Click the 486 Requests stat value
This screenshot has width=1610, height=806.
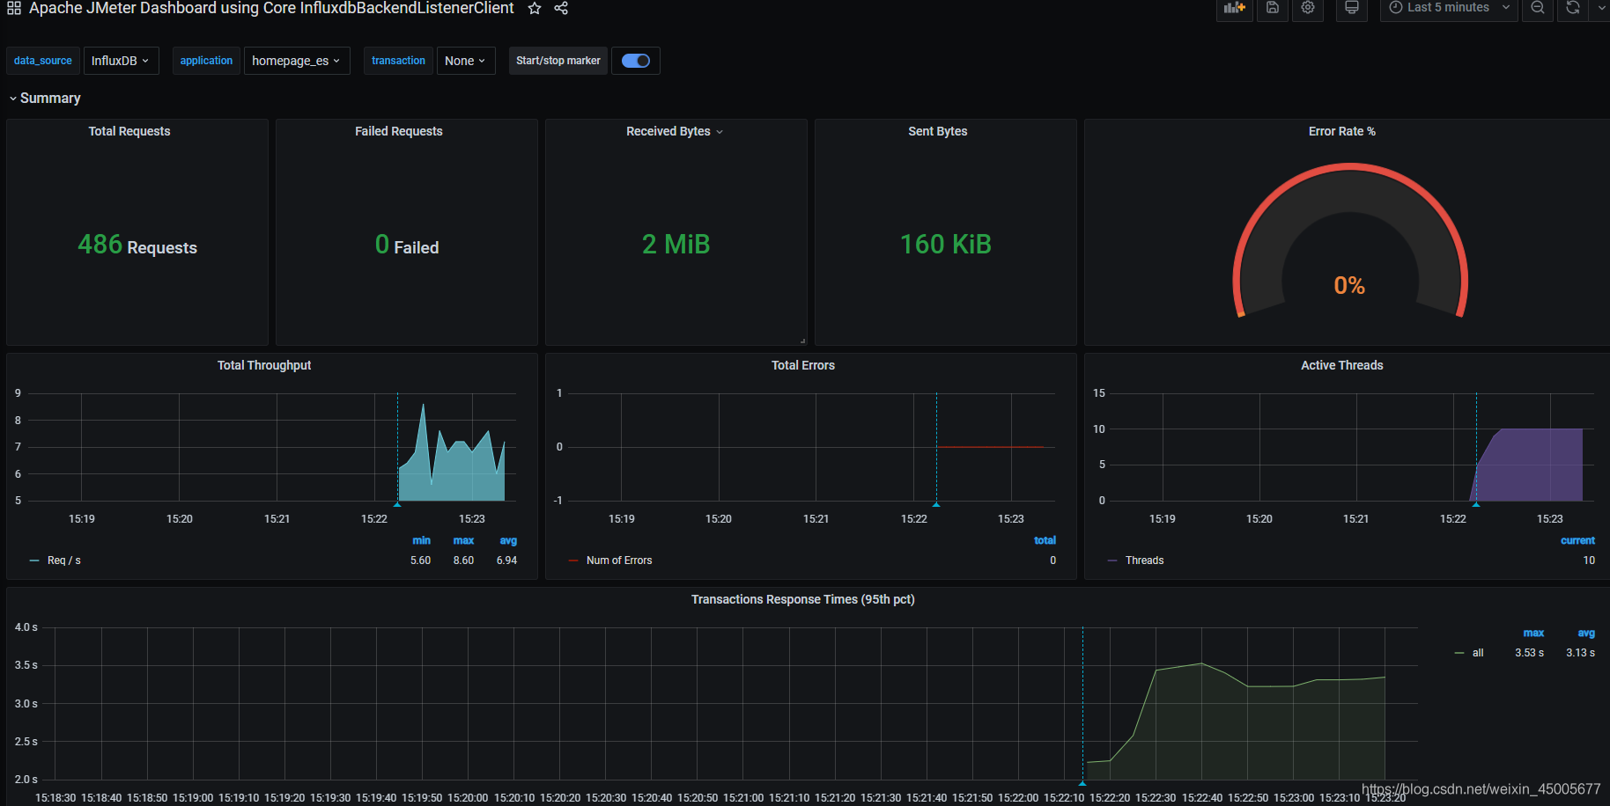[x=137, y=245]
